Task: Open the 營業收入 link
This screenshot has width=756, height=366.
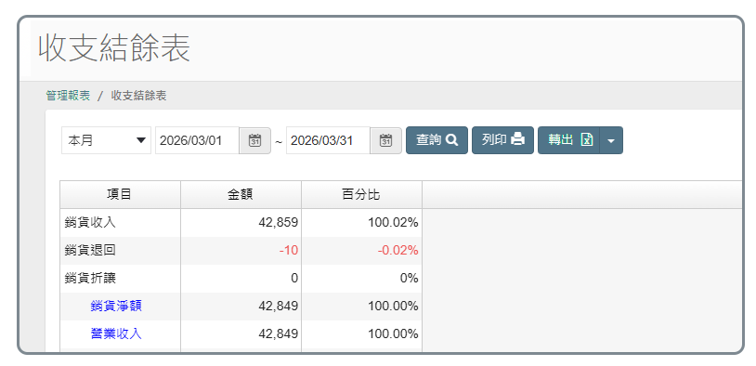Action: 116,333
